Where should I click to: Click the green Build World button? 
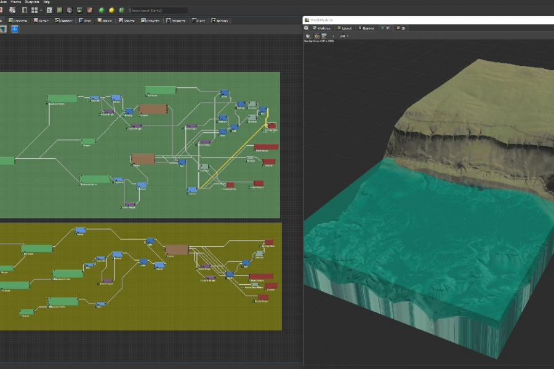coord(101,10)
